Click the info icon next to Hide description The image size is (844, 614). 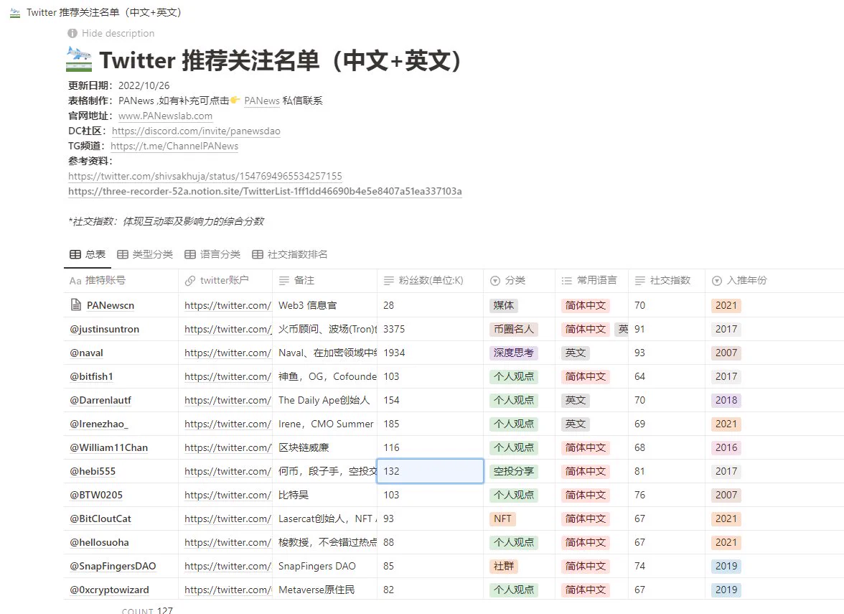tap(72, 33)
